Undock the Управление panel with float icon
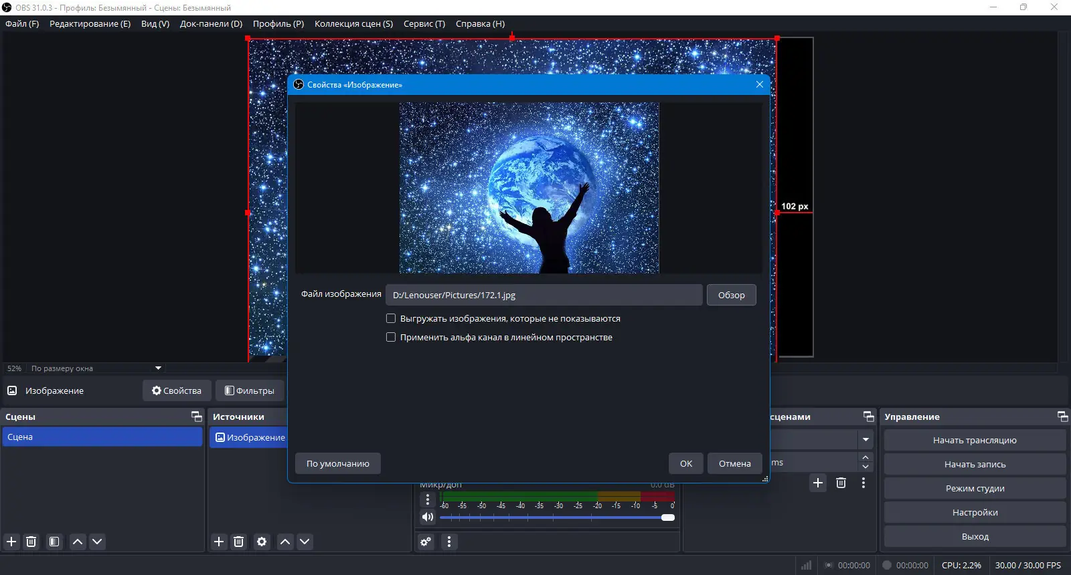1071x575 pixels. pyautogui.click(x=1062, y=417)
